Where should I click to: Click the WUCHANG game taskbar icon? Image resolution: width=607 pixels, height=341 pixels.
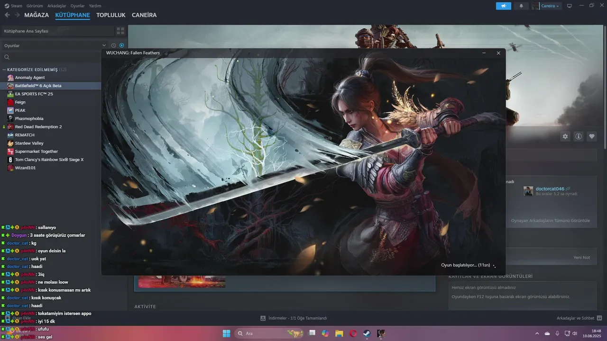point(381,333)
